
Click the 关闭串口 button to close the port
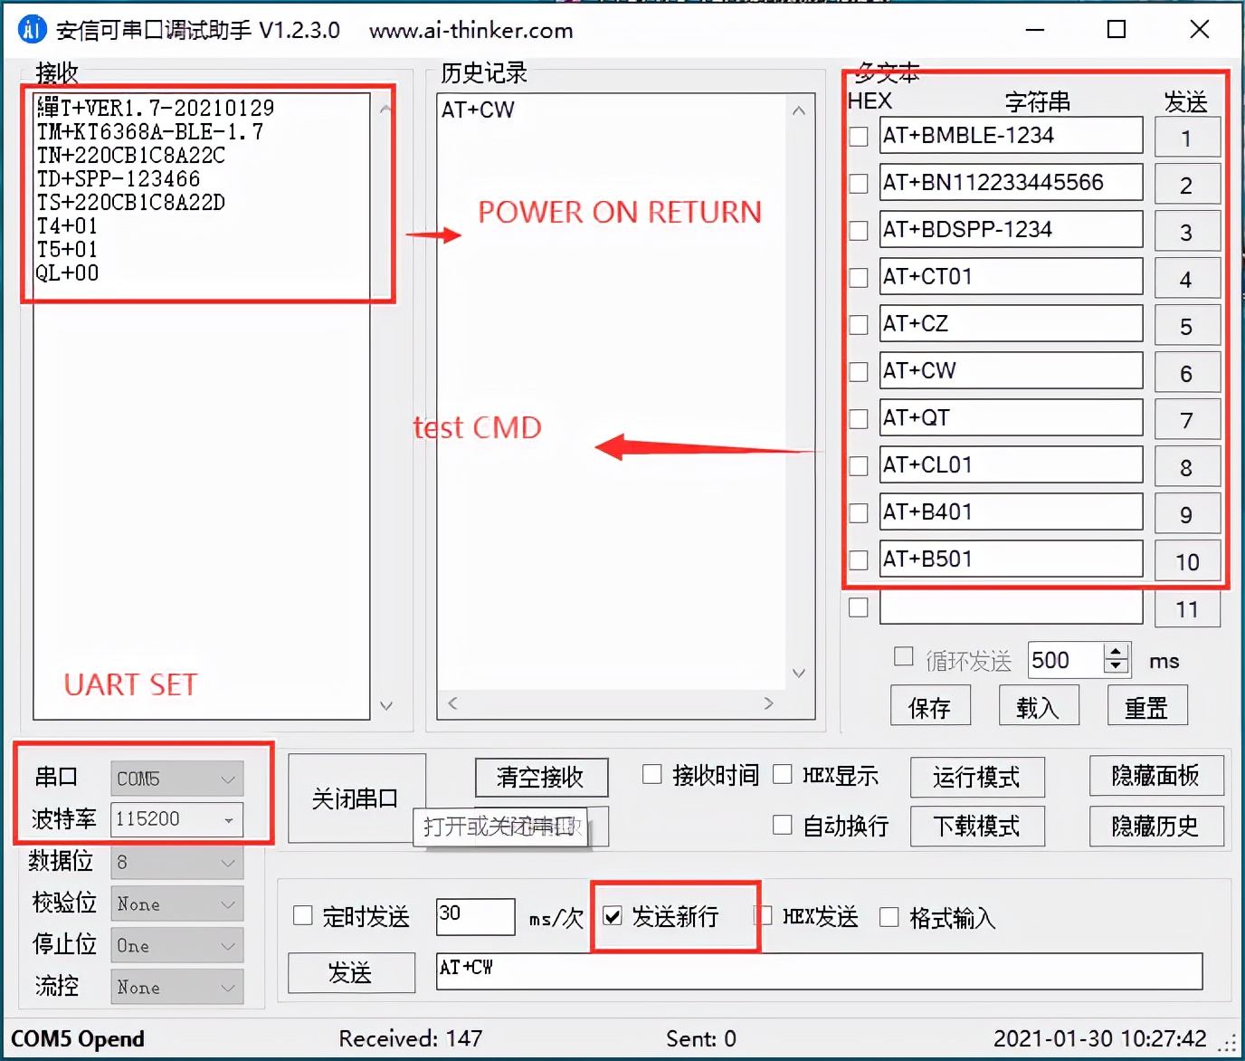356,797
